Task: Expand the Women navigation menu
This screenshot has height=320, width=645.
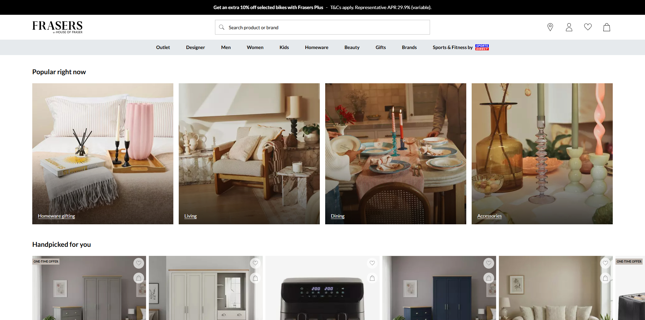Action: tap(255, 47)
